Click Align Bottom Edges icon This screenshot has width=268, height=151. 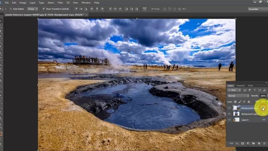[86, 9]
